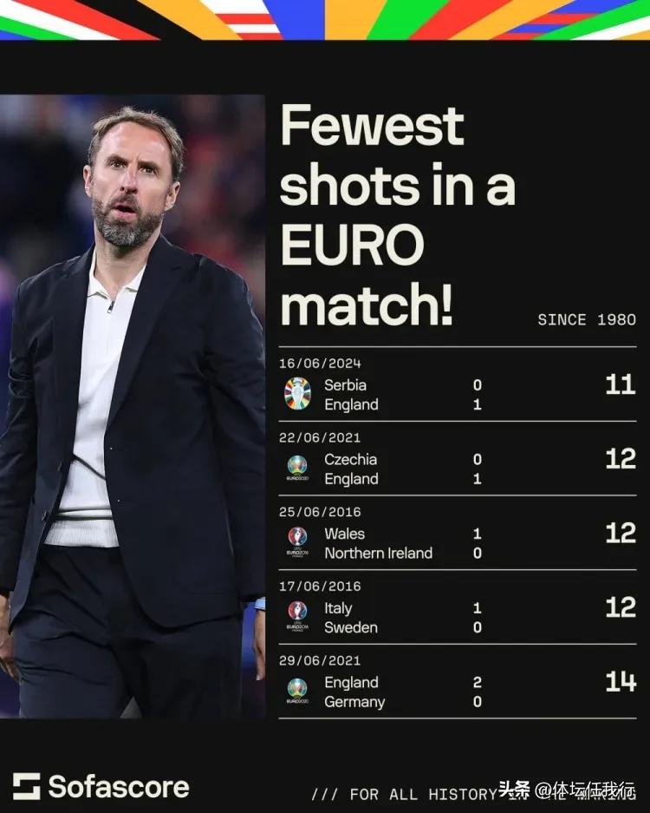The height and width of the screenshot is (813, 650).
Task: Select the Northern Ireland team name
Action: 378,553
